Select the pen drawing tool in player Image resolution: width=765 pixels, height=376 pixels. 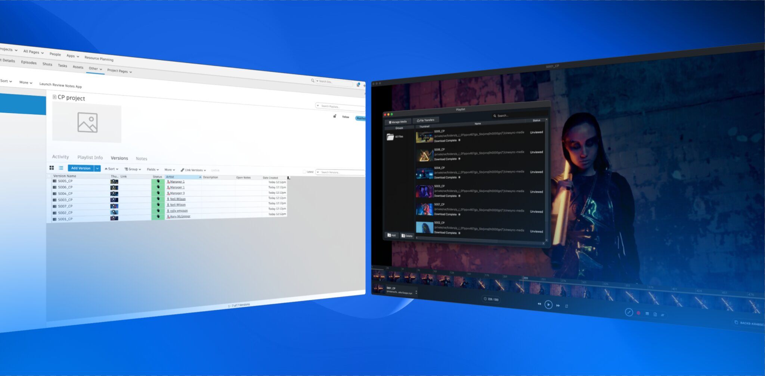[x=629, y=312]
